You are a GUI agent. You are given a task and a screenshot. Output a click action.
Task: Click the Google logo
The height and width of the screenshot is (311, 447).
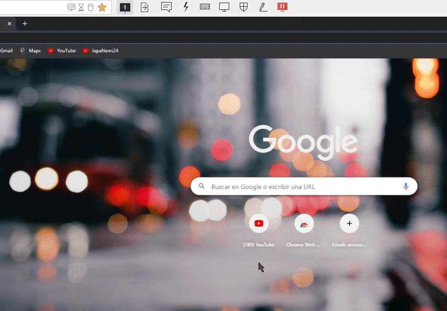304,142
